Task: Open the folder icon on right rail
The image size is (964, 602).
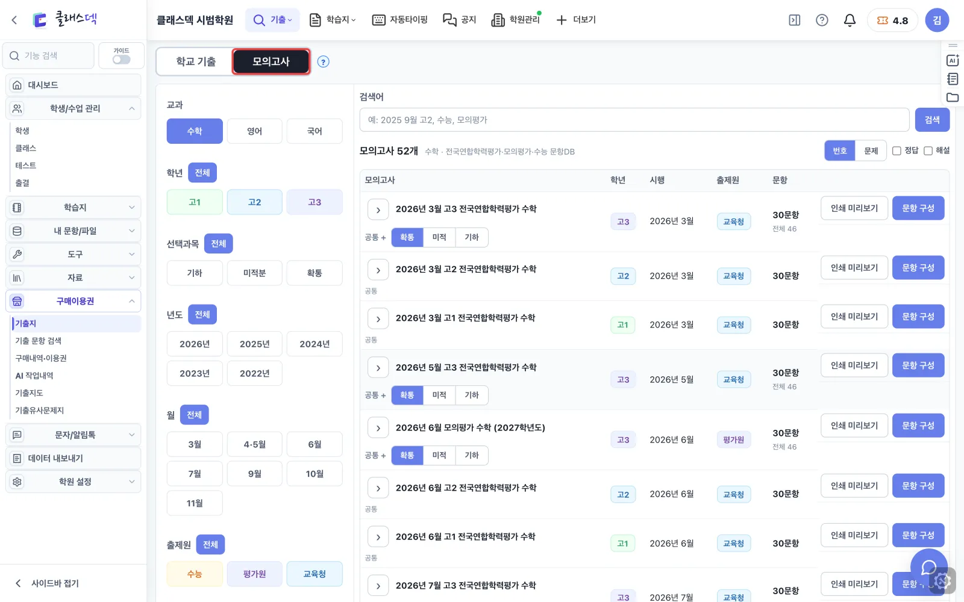Action: (953, 98)
